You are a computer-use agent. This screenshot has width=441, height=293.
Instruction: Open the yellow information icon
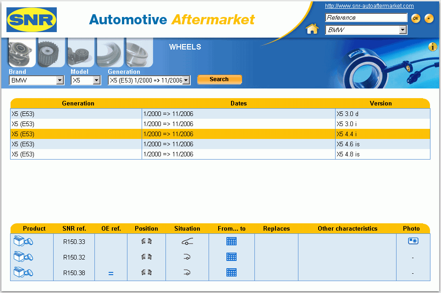432,47
